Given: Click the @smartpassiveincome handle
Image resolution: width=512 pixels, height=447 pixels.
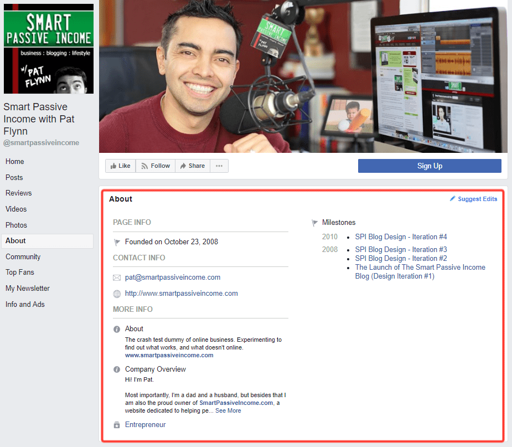Looking at the screenshot, I should click(x=41, y=143).
